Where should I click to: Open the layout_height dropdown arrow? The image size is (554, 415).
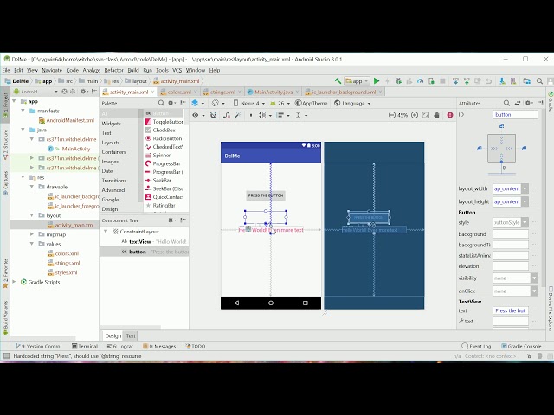click(x=525, y=201)
